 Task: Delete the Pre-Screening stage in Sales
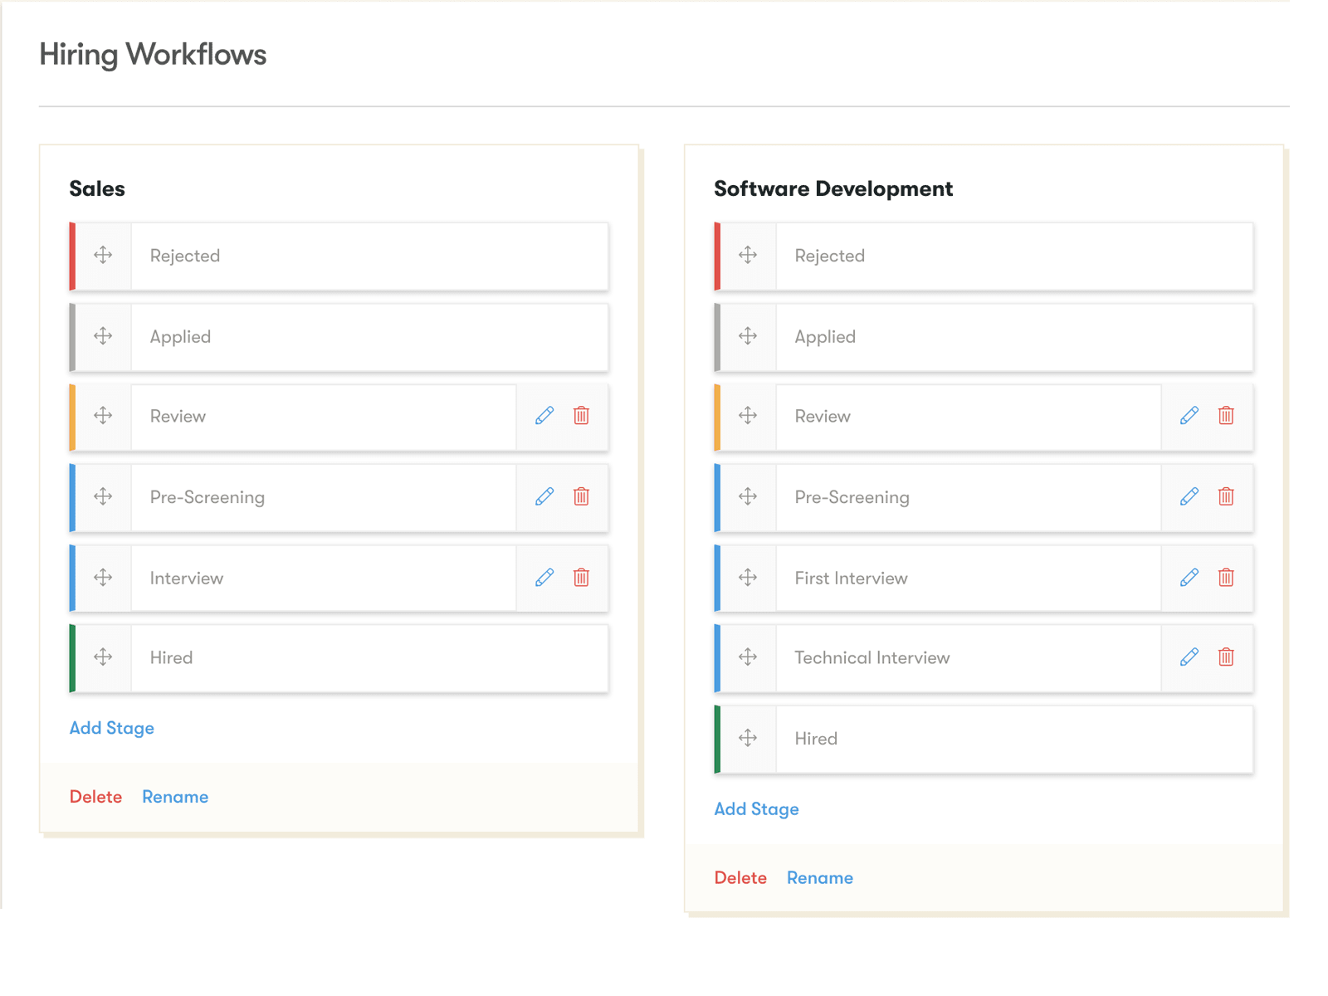point(582,496)
